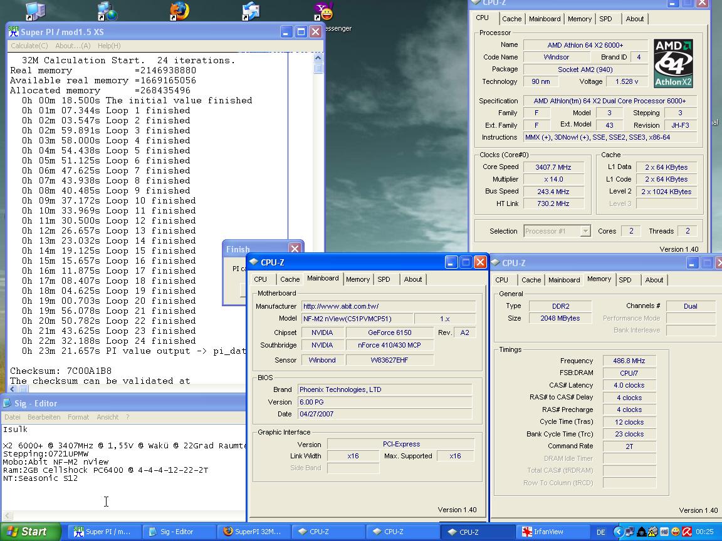Click the Super PI title bar icon

click(14, 32)
